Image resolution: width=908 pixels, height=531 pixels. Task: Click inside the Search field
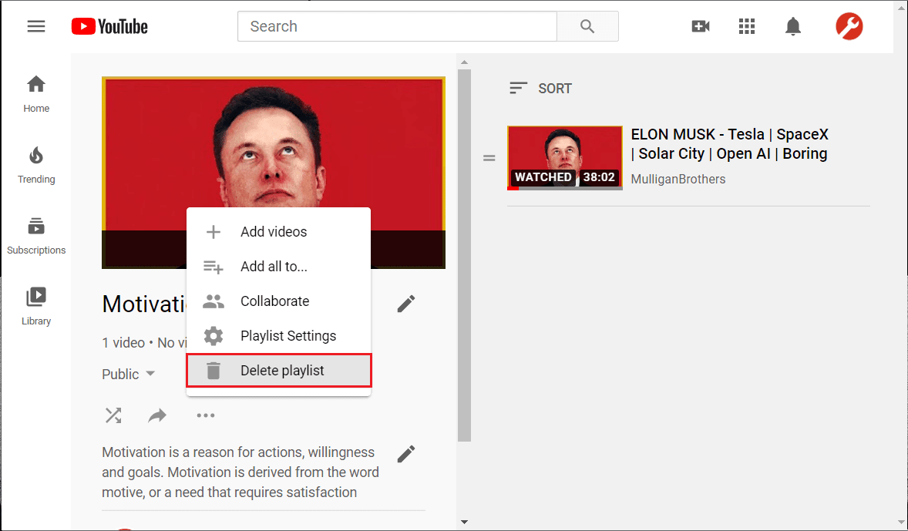pyautogui.click(x=396, y=25)
